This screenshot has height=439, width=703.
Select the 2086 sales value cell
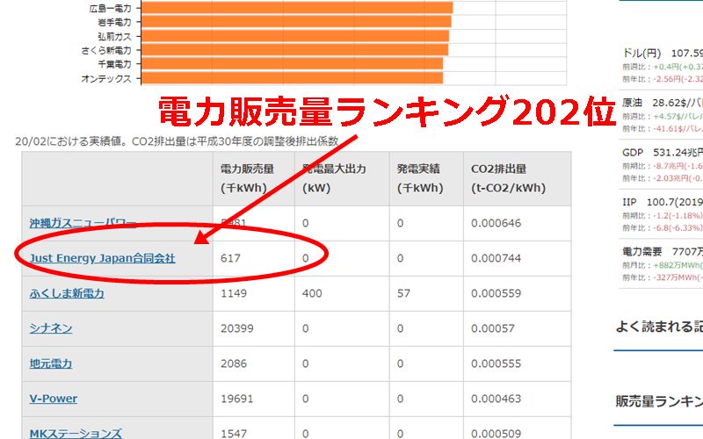click(254, 363)
